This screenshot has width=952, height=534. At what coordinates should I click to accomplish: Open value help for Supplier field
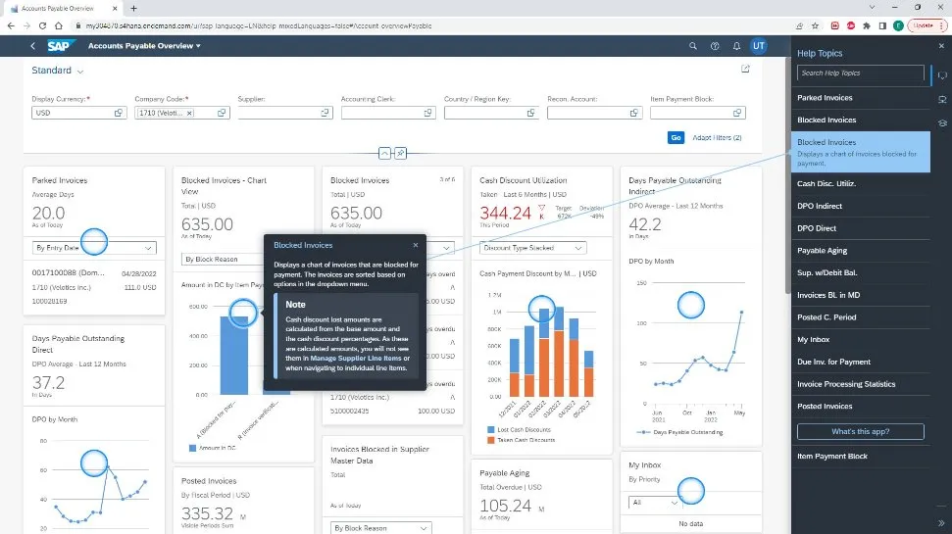[325, 114]
